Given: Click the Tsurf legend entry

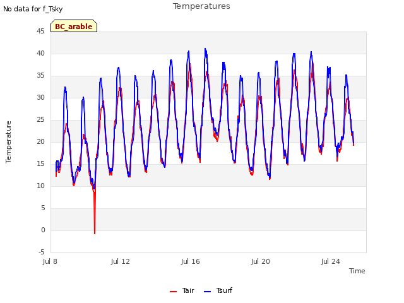Looking at the screenshot, I should pyautogui.click(x=218, y=290).
